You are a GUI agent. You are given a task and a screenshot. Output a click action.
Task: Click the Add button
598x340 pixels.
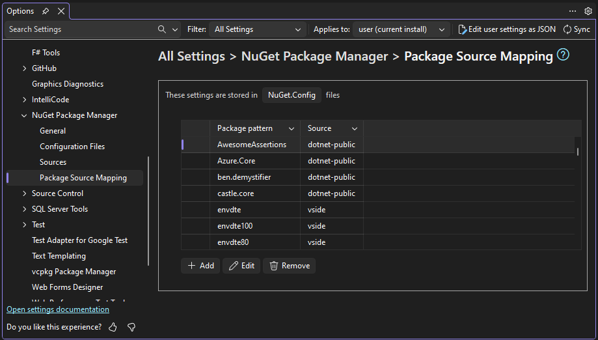pos(200,266)
